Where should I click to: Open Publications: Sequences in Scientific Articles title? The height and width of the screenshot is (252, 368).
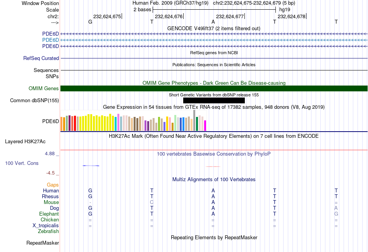tap(214, 65)
